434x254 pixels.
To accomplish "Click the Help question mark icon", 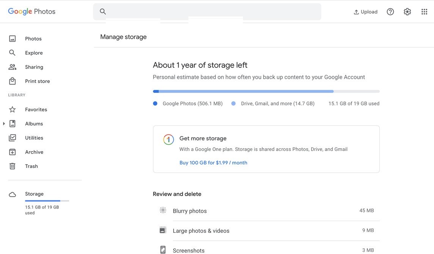I will 390,12.
